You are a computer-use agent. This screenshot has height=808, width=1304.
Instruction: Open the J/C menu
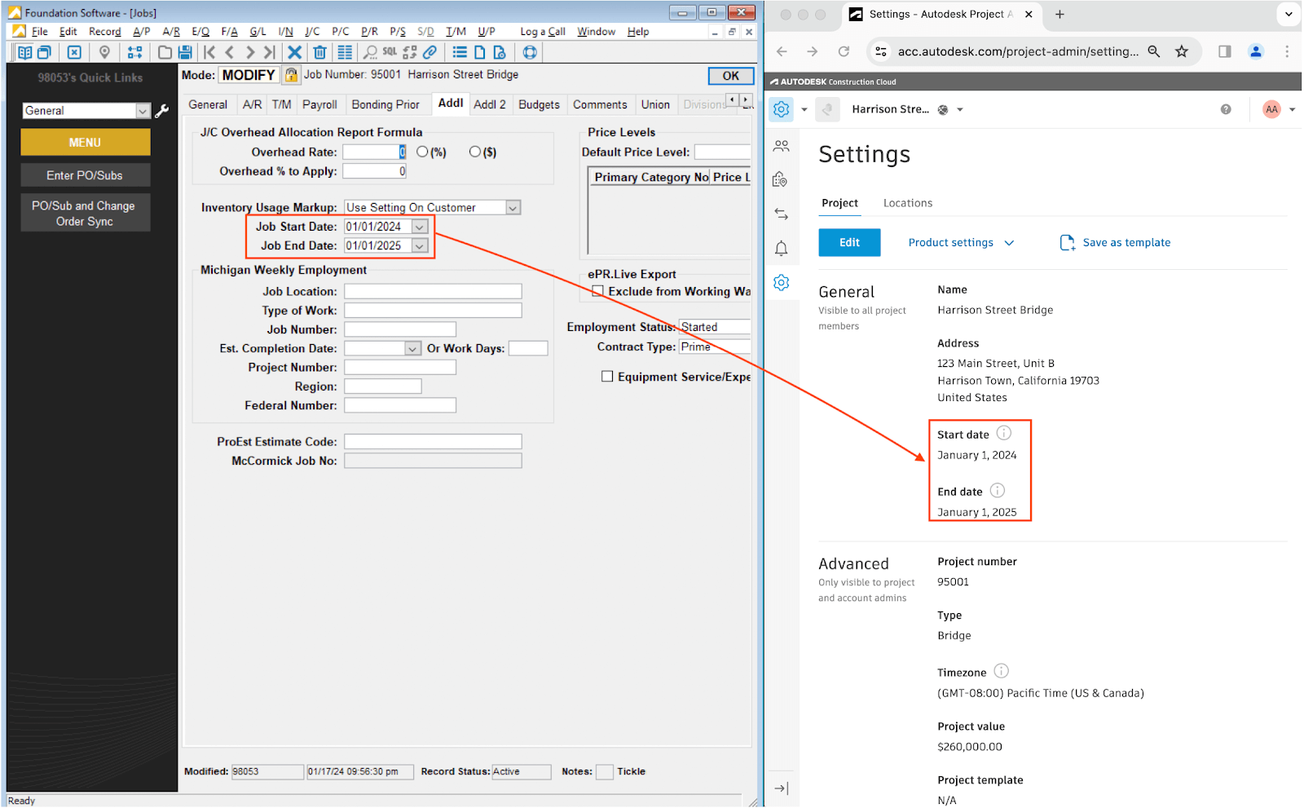tap(312, 32)
